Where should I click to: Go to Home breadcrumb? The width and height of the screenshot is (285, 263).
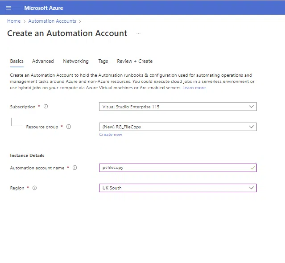pos(14,21)
